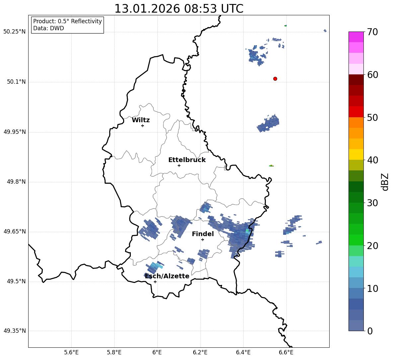Click the 49.95°N latitude label
The width and height of the screenshot is (393, 359).
(x=15, y=132)
